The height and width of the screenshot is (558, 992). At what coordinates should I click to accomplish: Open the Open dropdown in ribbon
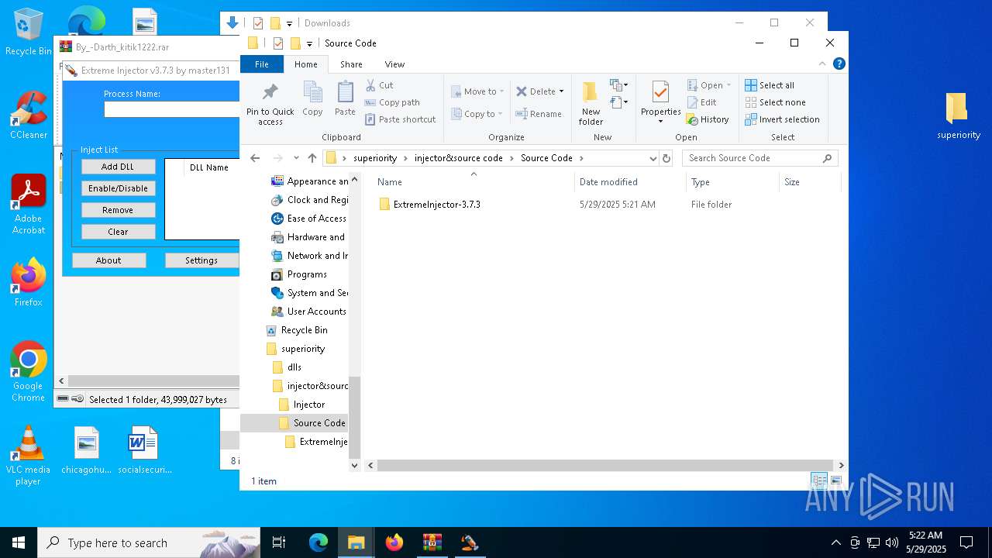point(709,85)
